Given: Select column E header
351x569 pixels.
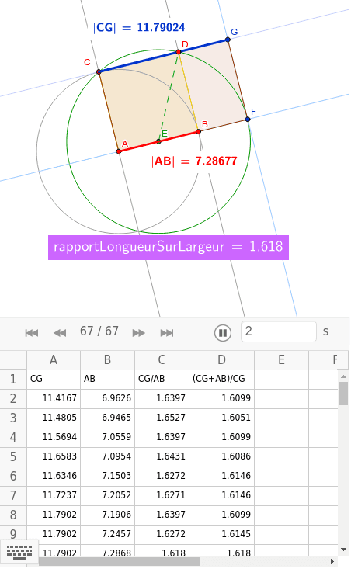Looking at the screenshot, I should 281,359.
